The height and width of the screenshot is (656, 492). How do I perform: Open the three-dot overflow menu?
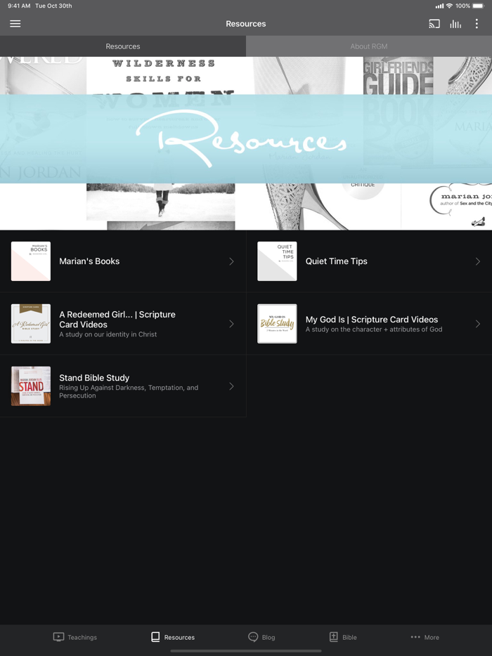(477, 24)
